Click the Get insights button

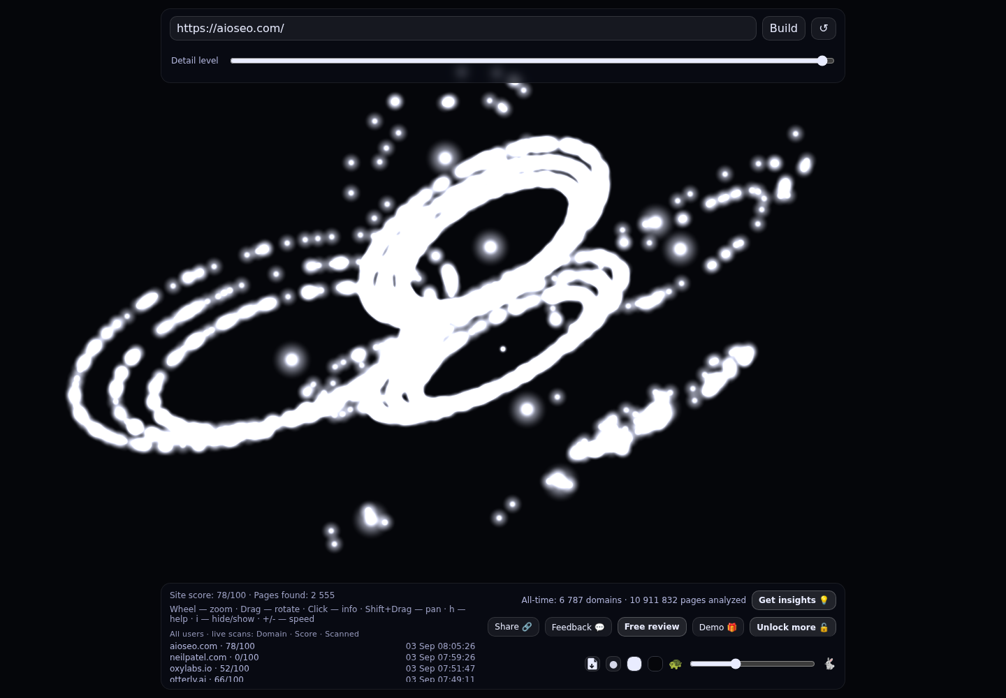pyautogui.click(x=794, y=600)
